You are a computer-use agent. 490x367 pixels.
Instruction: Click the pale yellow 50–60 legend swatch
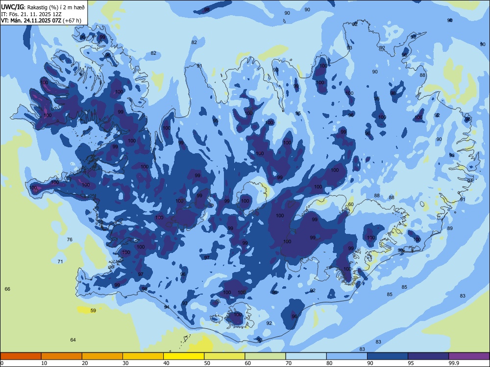(224, 356)
